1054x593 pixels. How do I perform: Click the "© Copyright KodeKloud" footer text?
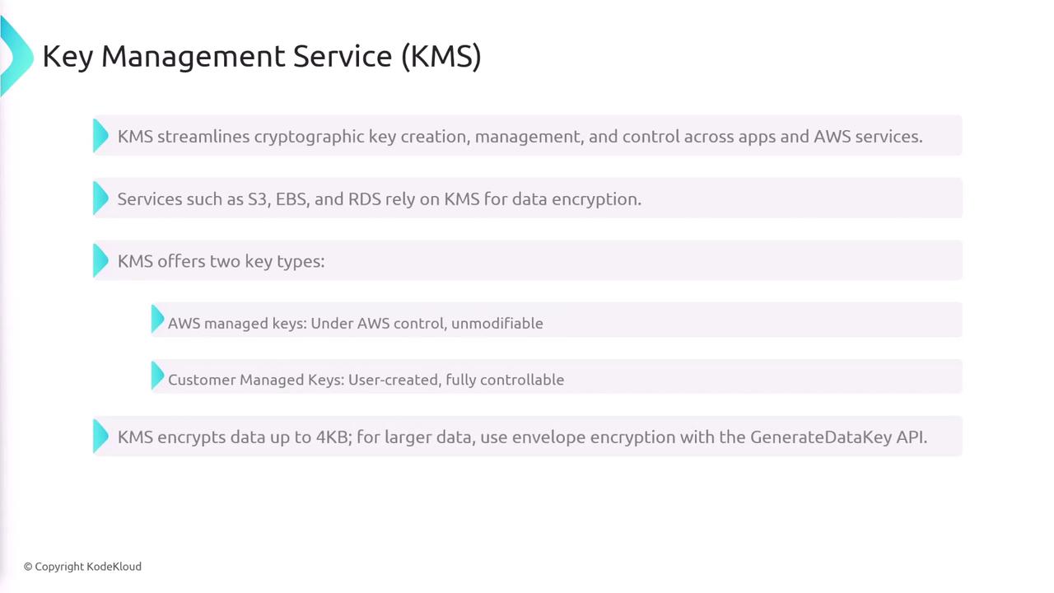coord(82,567)
